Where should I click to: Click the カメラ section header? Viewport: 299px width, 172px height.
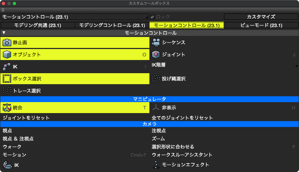(x=149, y=124)
